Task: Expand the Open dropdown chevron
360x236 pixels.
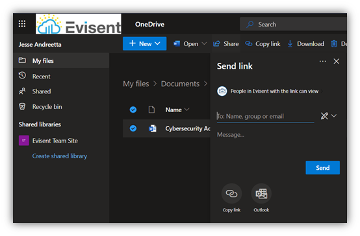Action: [204, 43]
